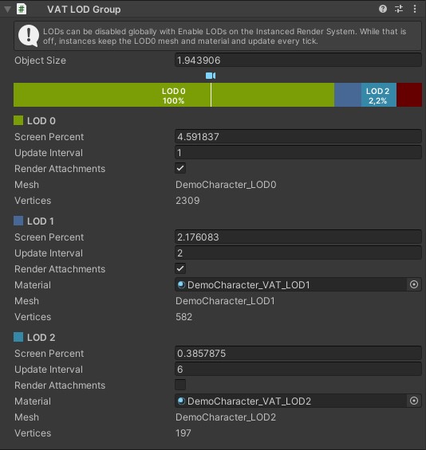Screen dimensions: 426x450
Task: Click the DemoCharacter_VAT_LOD1 material field
Action: tap(290, 284)
